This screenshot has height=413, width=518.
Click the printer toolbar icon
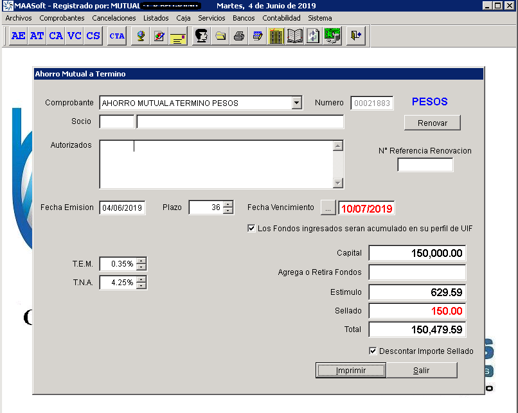point(239,37)
